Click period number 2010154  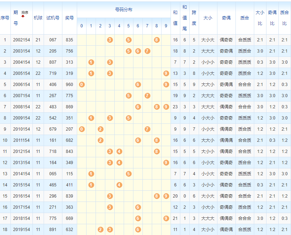(x=21, y=129)
